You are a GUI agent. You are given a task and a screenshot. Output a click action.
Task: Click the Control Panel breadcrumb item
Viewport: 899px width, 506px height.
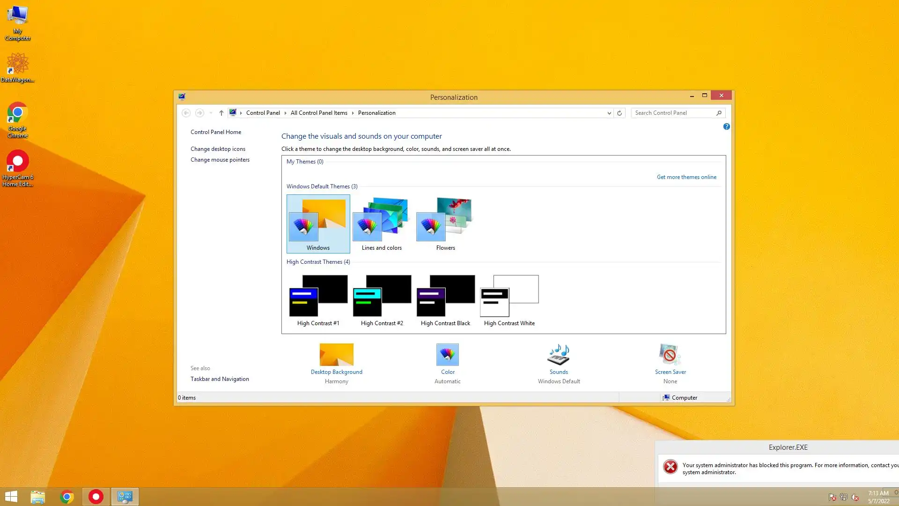point(263,113)
